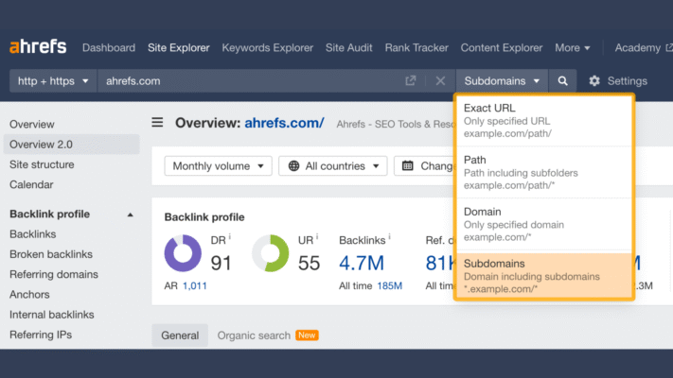
Task: Click the Overview sidebar item
Action: click(32, 125)
